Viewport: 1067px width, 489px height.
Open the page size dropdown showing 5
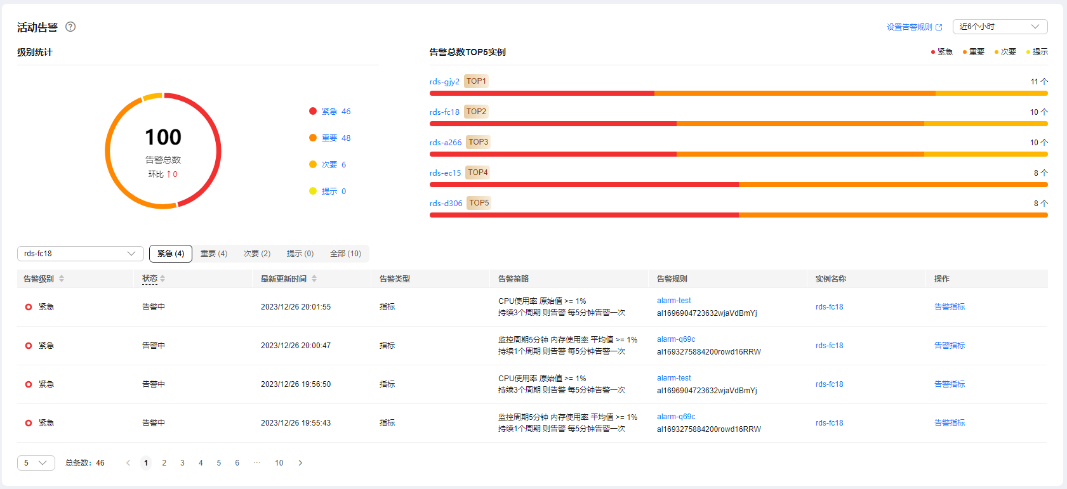[x=36, y=463]
